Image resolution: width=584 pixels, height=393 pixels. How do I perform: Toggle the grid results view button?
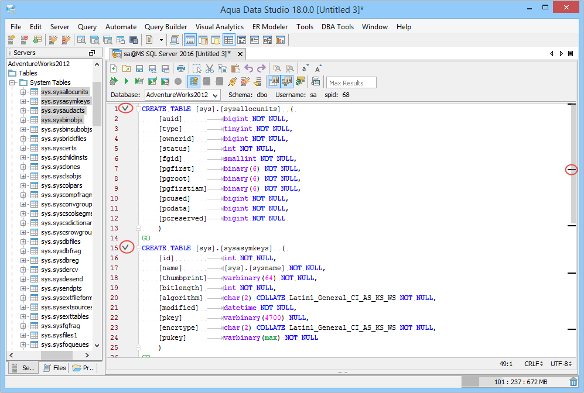coord(274,81)
